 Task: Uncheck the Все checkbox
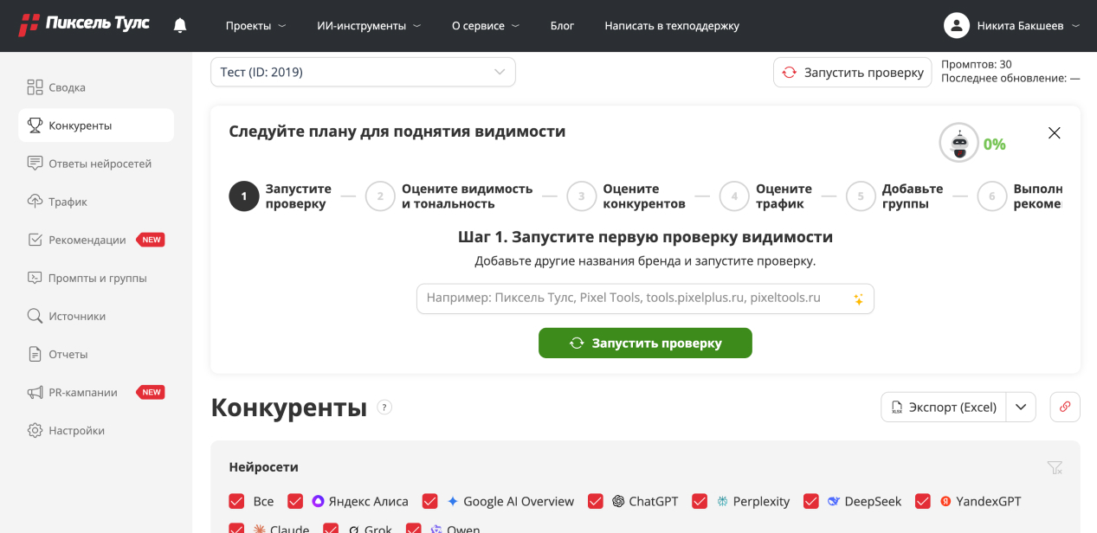point(236,501)
